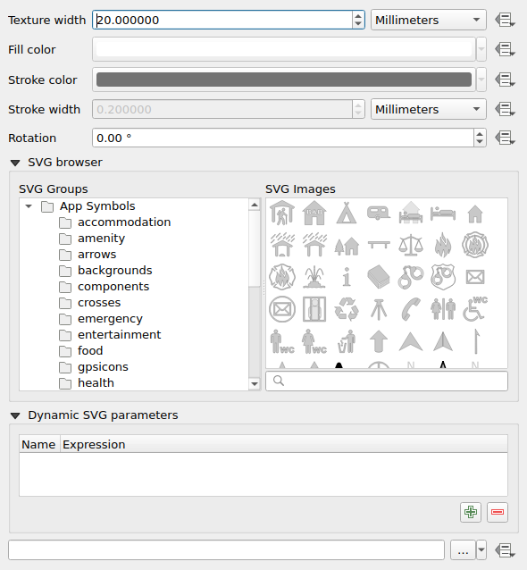The height and width of the screenshot is (570, 527).
Task: Choose the men and women toilets image
Action: click(x=443, y=309)
